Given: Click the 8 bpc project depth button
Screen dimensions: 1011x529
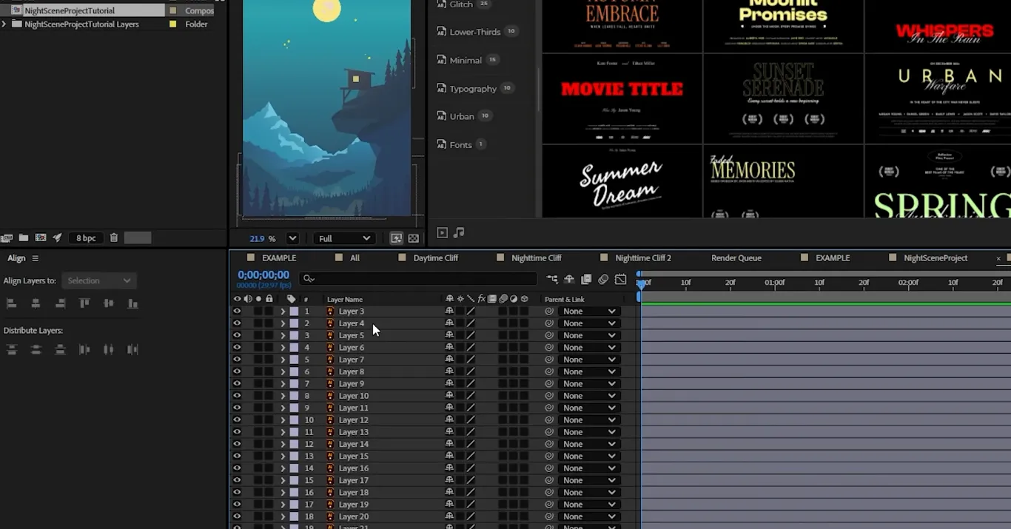Looking at the screenshot, I should coord(85,237).
